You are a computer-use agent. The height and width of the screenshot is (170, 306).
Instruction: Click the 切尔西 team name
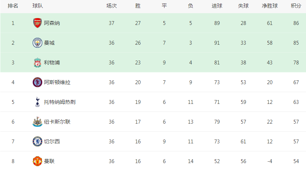tap(52, 142)
